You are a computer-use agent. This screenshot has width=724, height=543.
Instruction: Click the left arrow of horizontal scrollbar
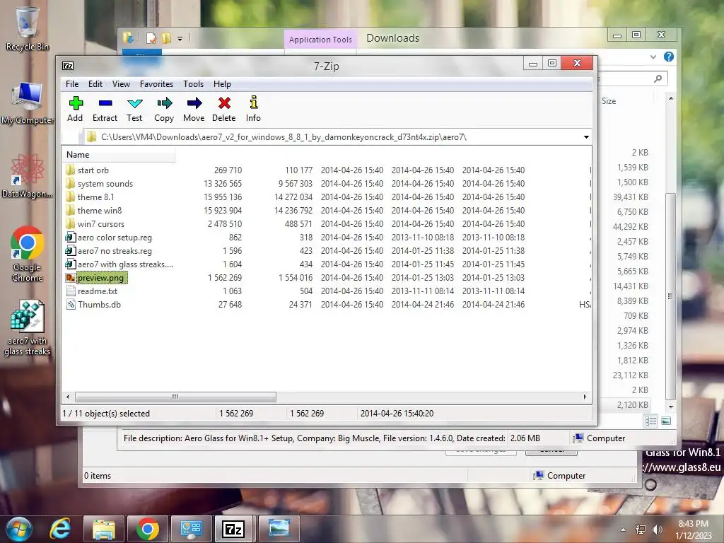coord(68,397)
